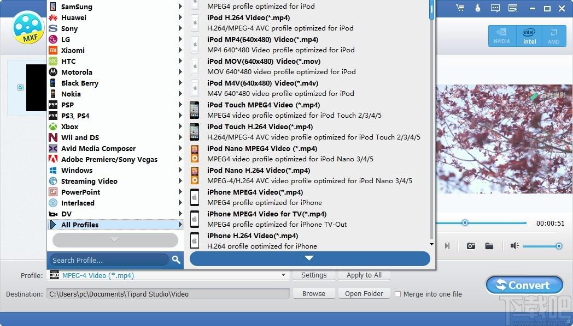Expand the Nokia submenu arrow

tap(180, 94)
